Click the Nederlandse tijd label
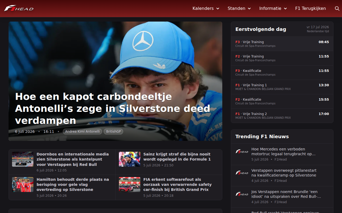This screenshot has height=213, width=342. (318, 31)
